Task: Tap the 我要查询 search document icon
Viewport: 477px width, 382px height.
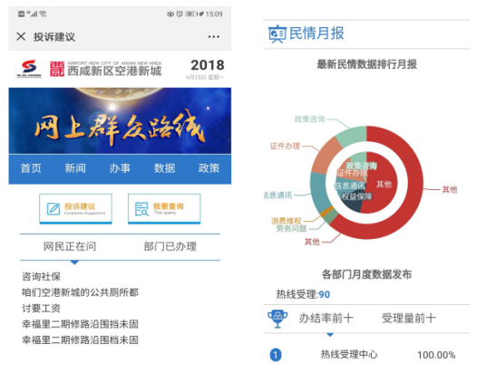Action: pos(141,209)
